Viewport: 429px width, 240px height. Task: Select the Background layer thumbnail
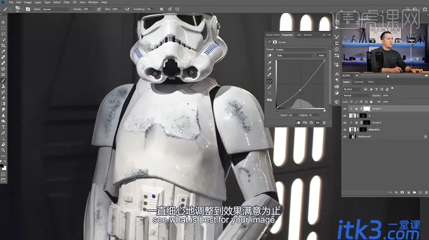point(352,136)
